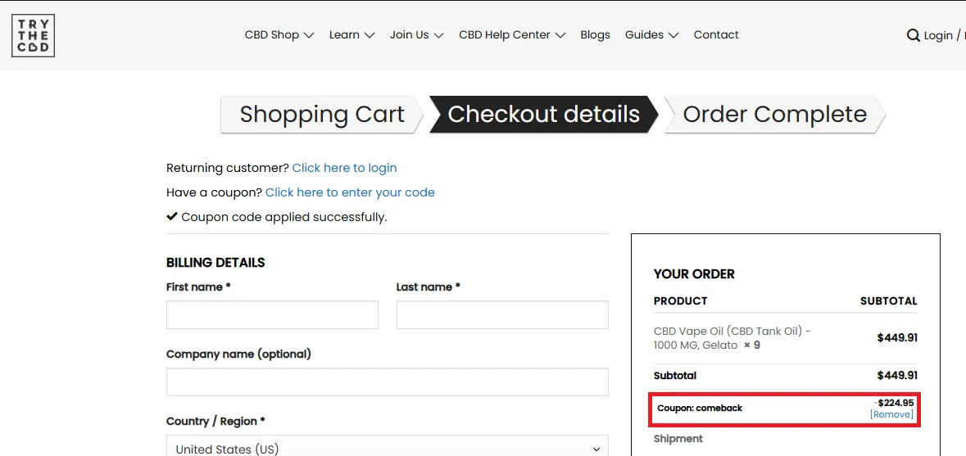Open the Guides dropdown menu
Viewport: 966px width, 456px height.
651,35
